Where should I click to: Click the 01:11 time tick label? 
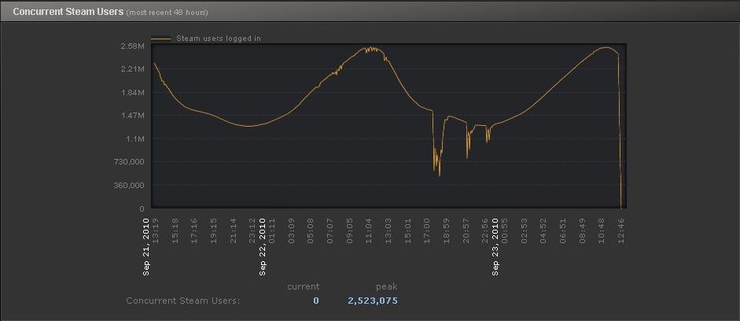(272, 231)
